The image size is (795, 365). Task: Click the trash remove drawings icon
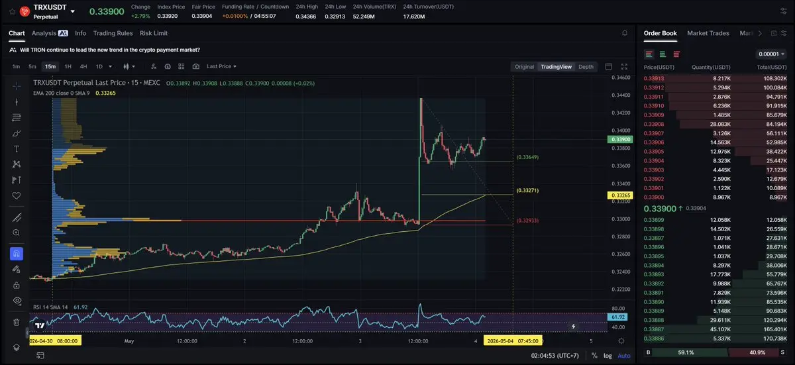[x=17, y=322]
